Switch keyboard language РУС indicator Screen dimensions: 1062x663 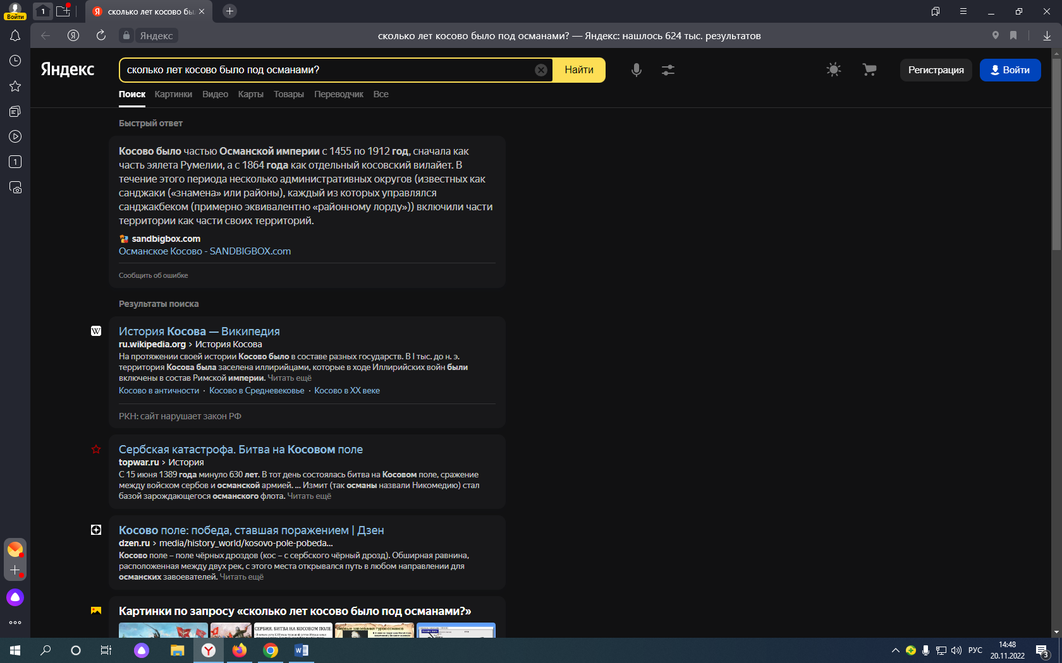(975, 650)
